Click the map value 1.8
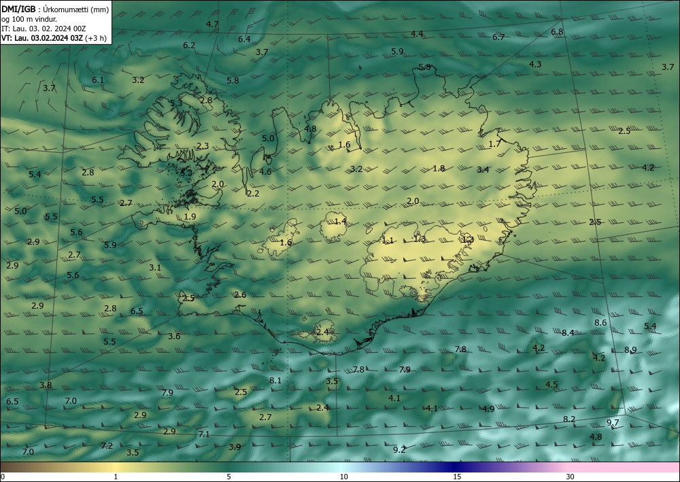680x482 pixels. pyautogui.click(x=439, y=168)
